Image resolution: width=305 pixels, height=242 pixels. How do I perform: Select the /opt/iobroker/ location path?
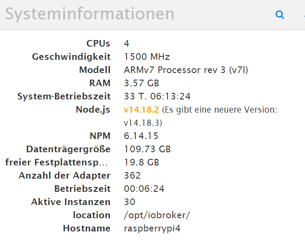click(x=157, y=215)
